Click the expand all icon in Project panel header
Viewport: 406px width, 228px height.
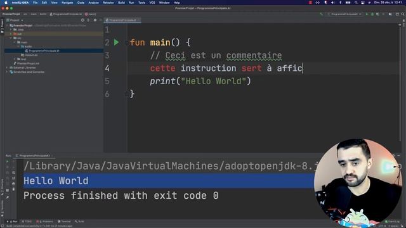[x=88, y=20]
